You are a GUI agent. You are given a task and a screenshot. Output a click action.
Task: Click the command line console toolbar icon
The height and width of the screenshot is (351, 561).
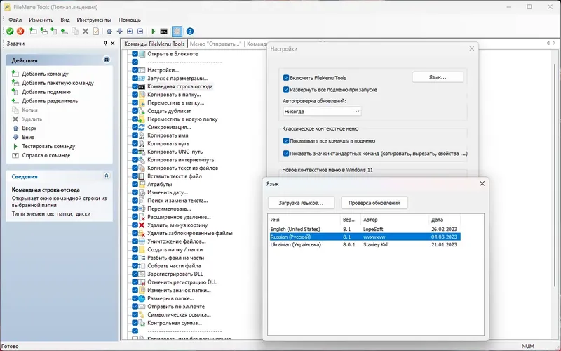coord(164,32)
